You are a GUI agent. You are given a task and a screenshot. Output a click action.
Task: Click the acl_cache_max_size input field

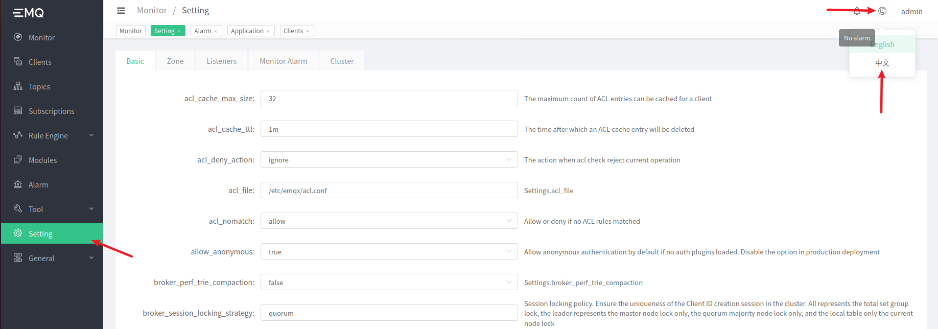[x=389, y=99]
